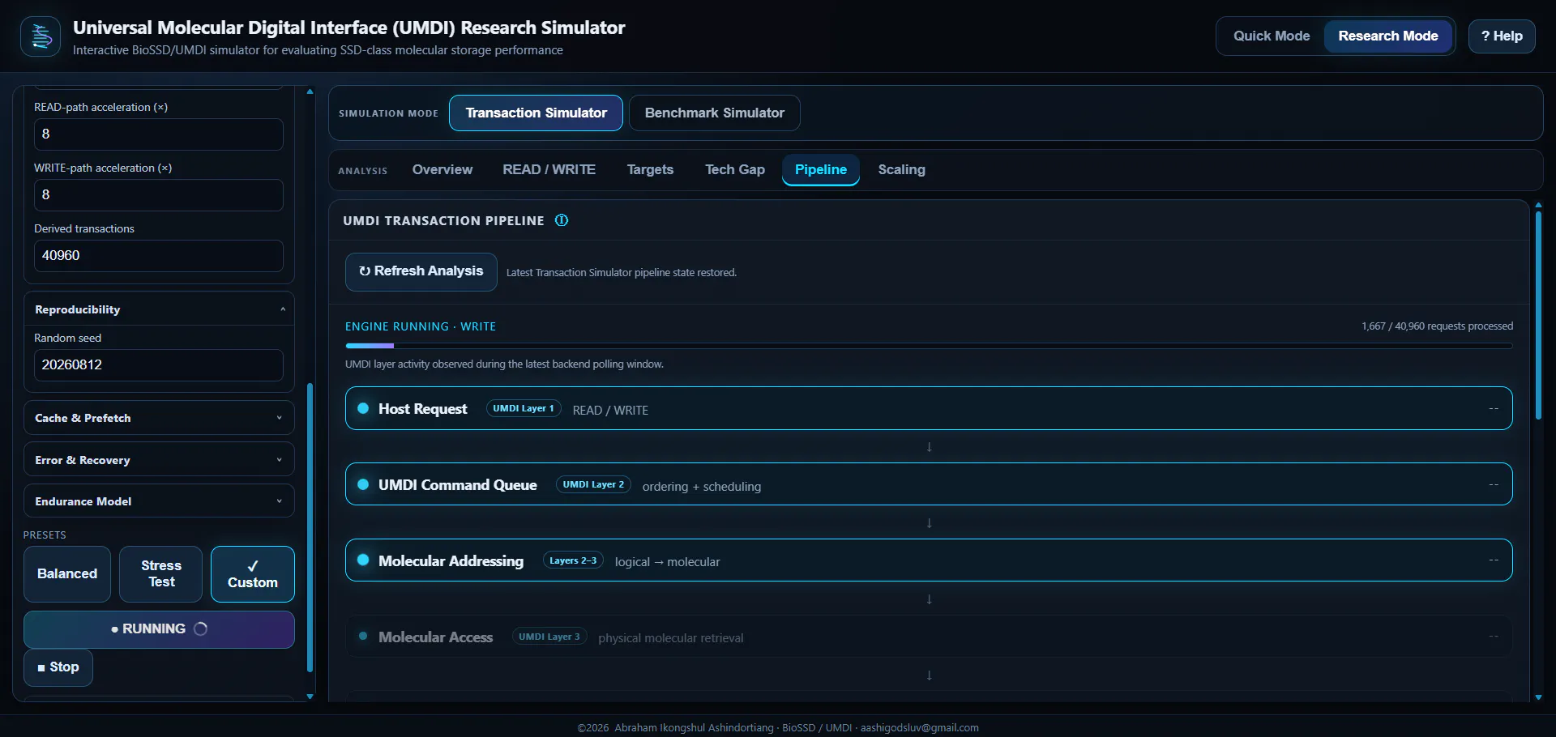Click the main panel scroll up arrow

pyautogui.click(x=1538, y=205)
